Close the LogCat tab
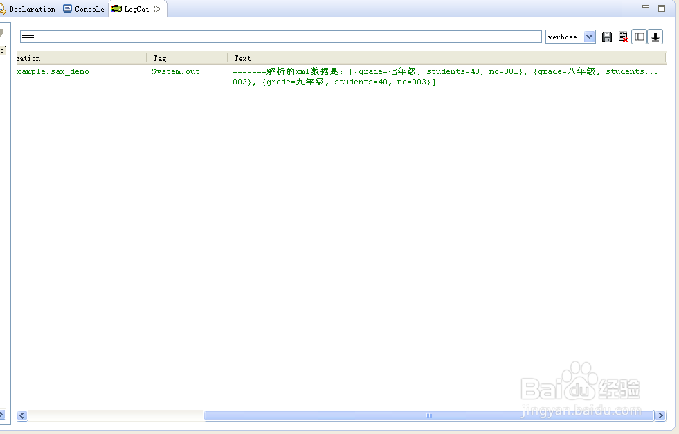Viewport: 679px width, 434px height. tap(158, 9)
